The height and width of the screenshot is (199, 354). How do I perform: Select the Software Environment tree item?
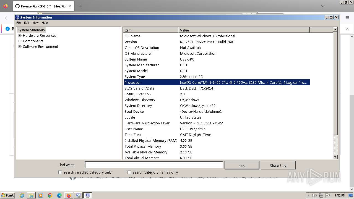point(40,47)
